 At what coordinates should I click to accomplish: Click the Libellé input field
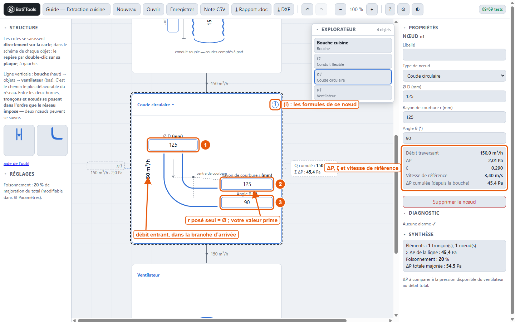454,55
